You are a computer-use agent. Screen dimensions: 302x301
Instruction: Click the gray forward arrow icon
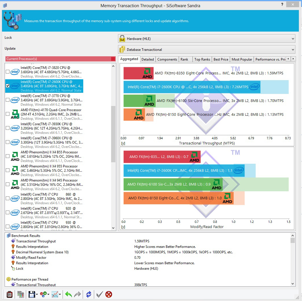tap(78, 294)
